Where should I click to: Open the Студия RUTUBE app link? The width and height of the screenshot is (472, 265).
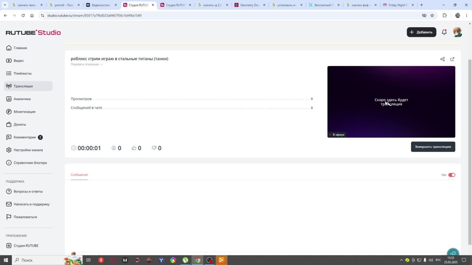click(28, 245)
